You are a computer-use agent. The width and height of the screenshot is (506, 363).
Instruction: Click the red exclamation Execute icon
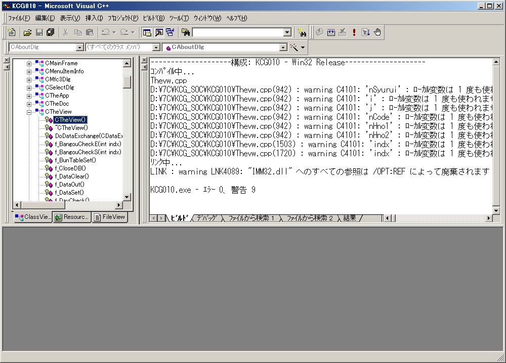[354, 32]
